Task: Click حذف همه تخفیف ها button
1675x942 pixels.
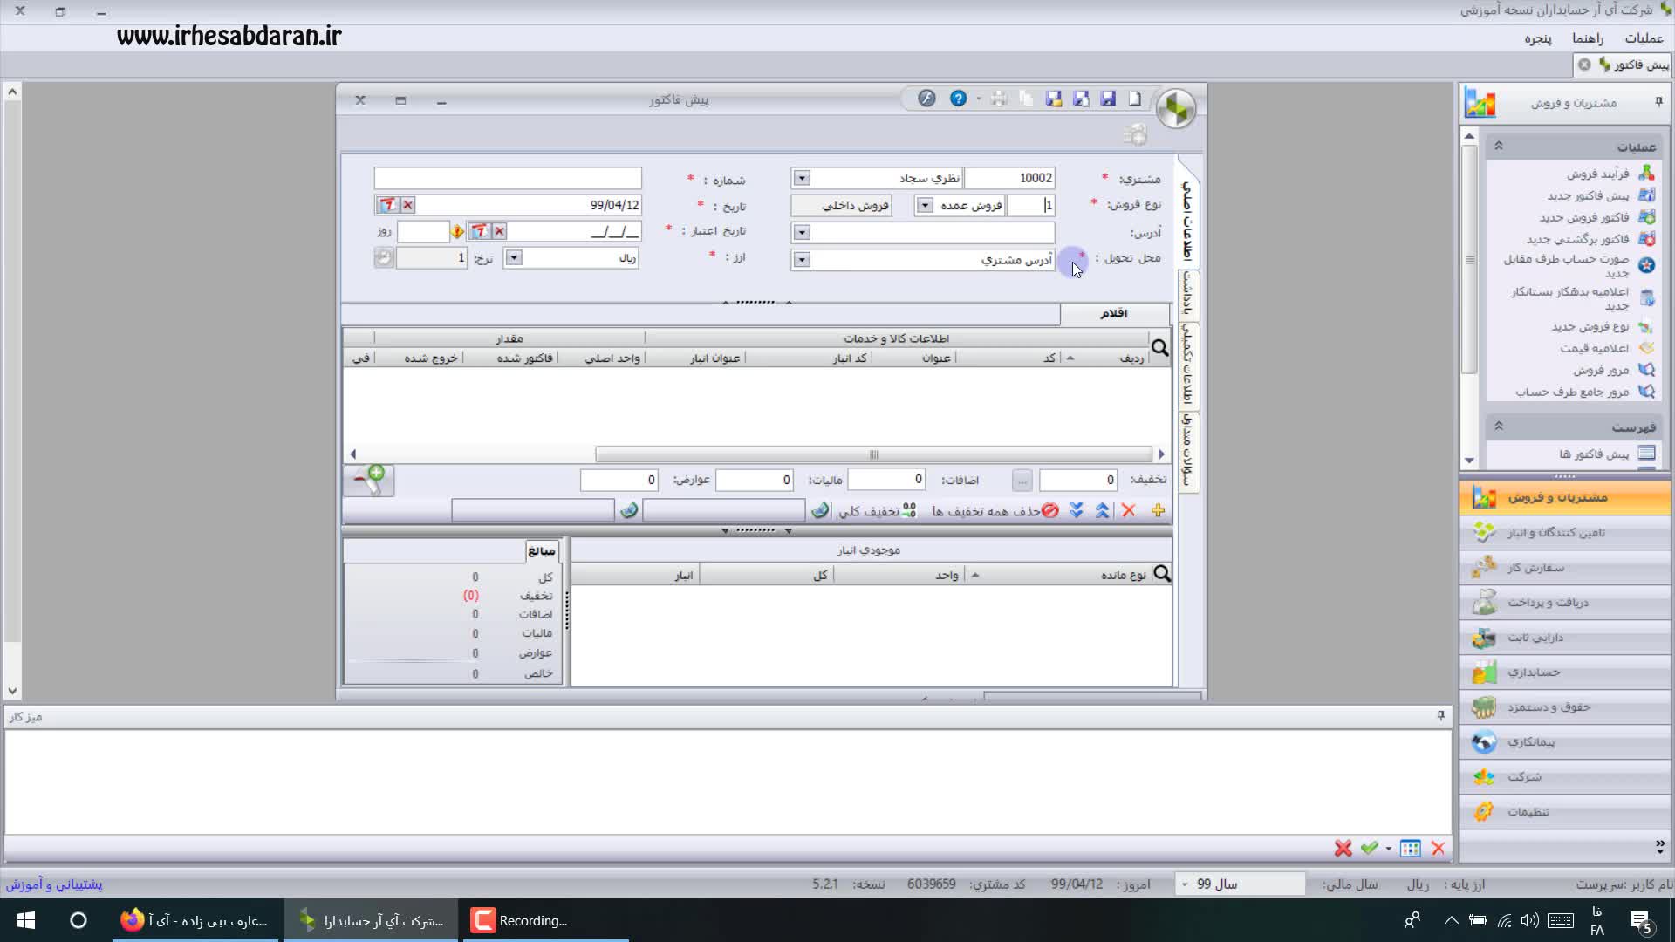Action: (x=995, y=511)
